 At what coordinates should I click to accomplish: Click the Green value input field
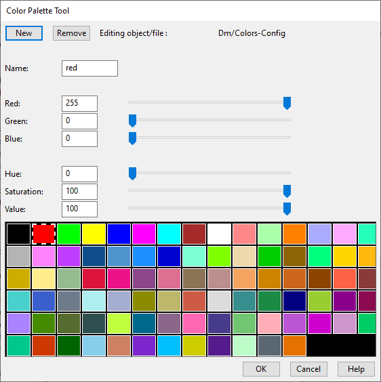coord(79,121)
